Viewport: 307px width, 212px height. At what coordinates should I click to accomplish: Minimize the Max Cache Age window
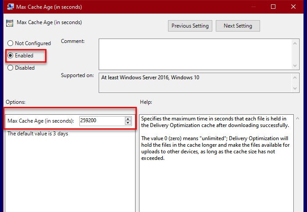[x=253, y=7]
